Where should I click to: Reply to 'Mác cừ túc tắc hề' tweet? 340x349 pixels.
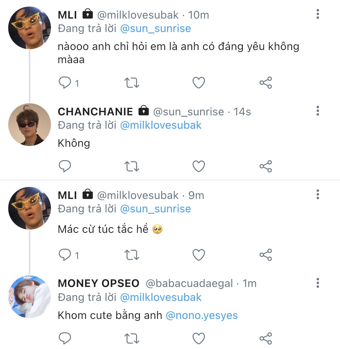(65, 255)
